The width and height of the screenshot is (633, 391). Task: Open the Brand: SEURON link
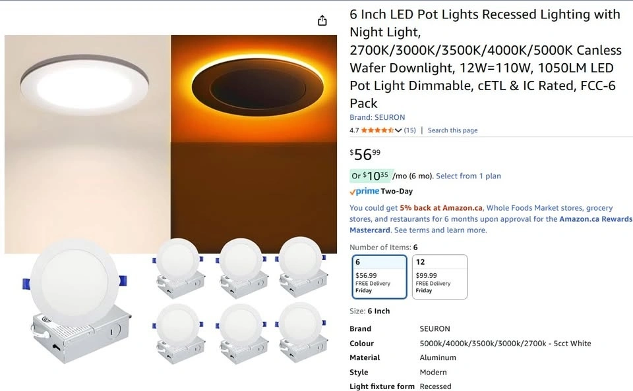(x=377, y=117)
